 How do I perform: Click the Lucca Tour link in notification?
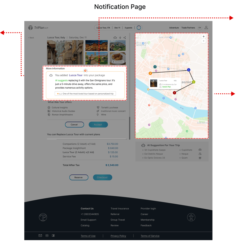pos(76,75)
